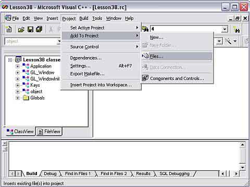Click the Save toolbar icon
This screenshot has width=250, height=187.
(30, 29)
